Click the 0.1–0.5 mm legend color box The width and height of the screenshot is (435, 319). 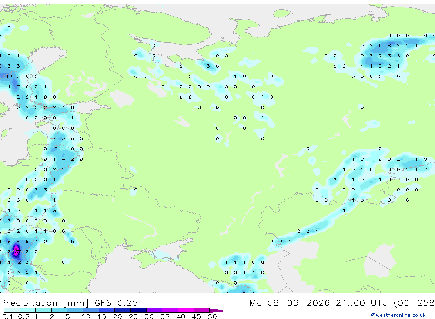[12, 310]
